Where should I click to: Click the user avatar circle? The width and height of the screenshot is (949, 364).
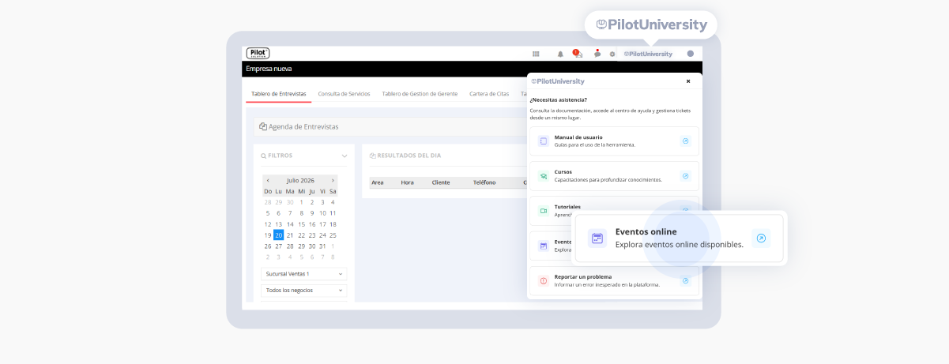[x=691, y=54]
